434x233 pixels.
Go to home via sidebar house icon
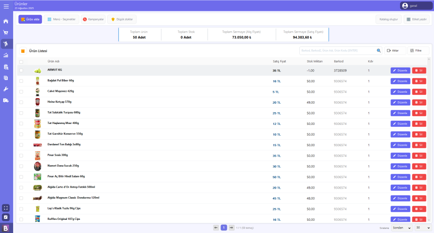tap(6, 21)
